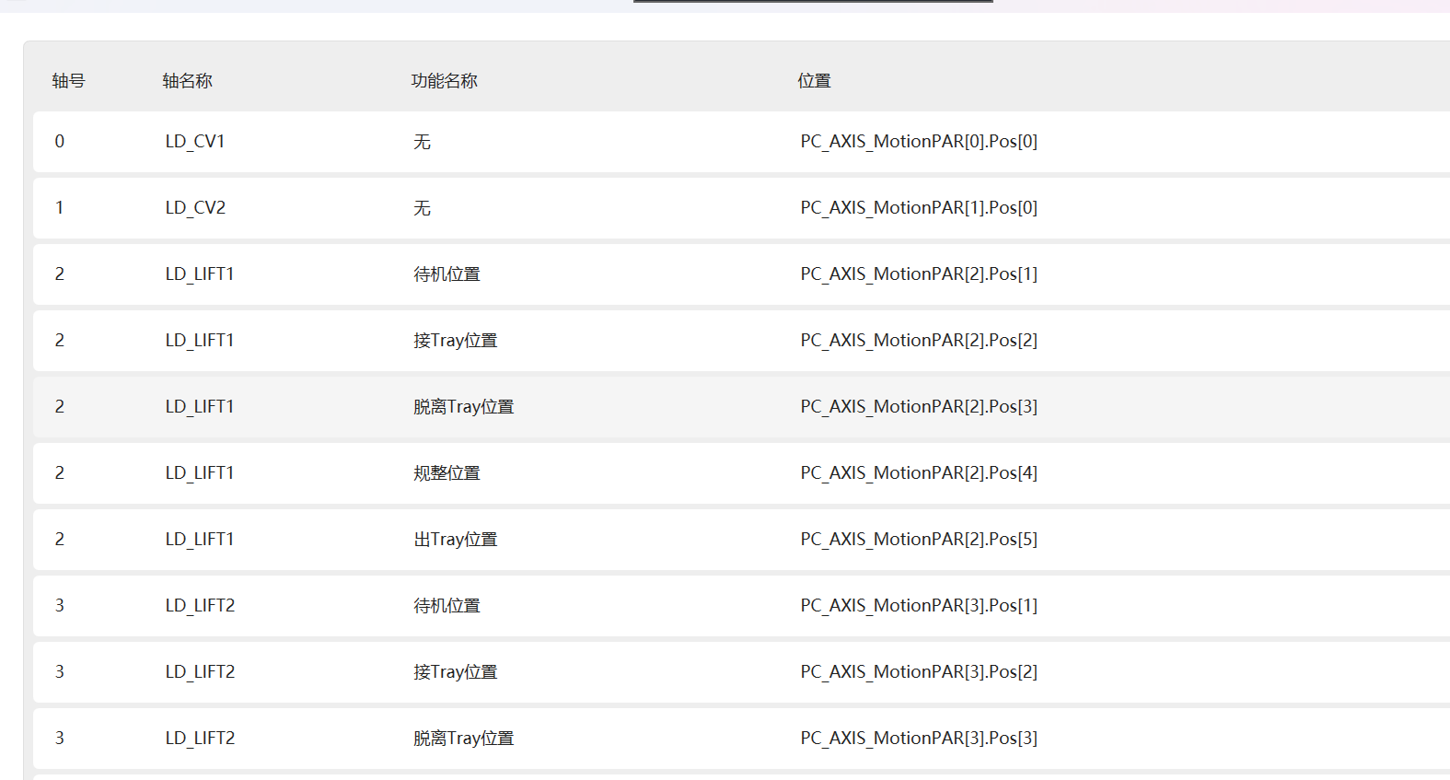Click axis number 0 cell
Viewport: 1450px width, 780px height.
pos(60,142)
